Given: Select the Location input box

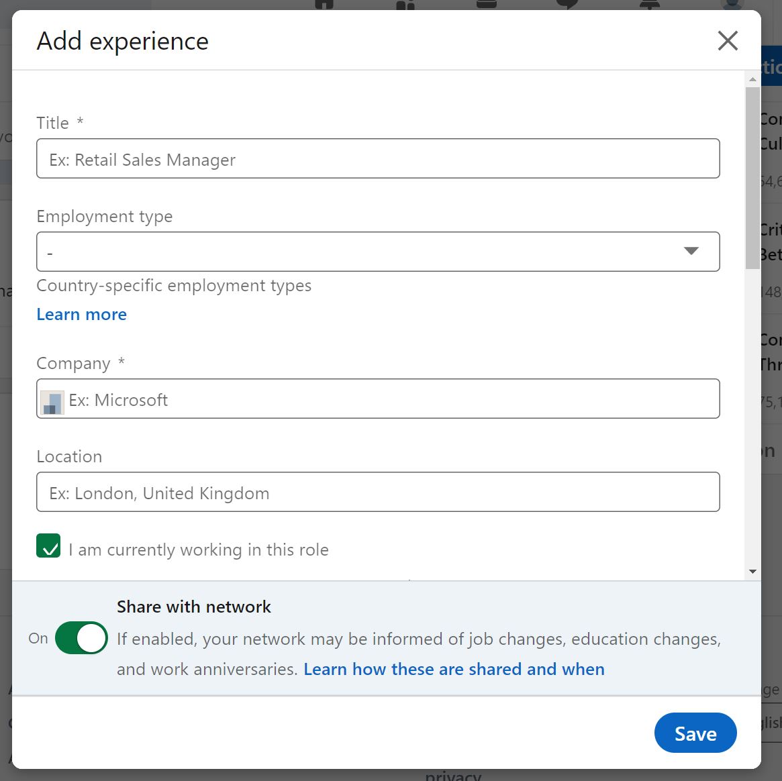Looking at the screenshot, I should (377, 492).
